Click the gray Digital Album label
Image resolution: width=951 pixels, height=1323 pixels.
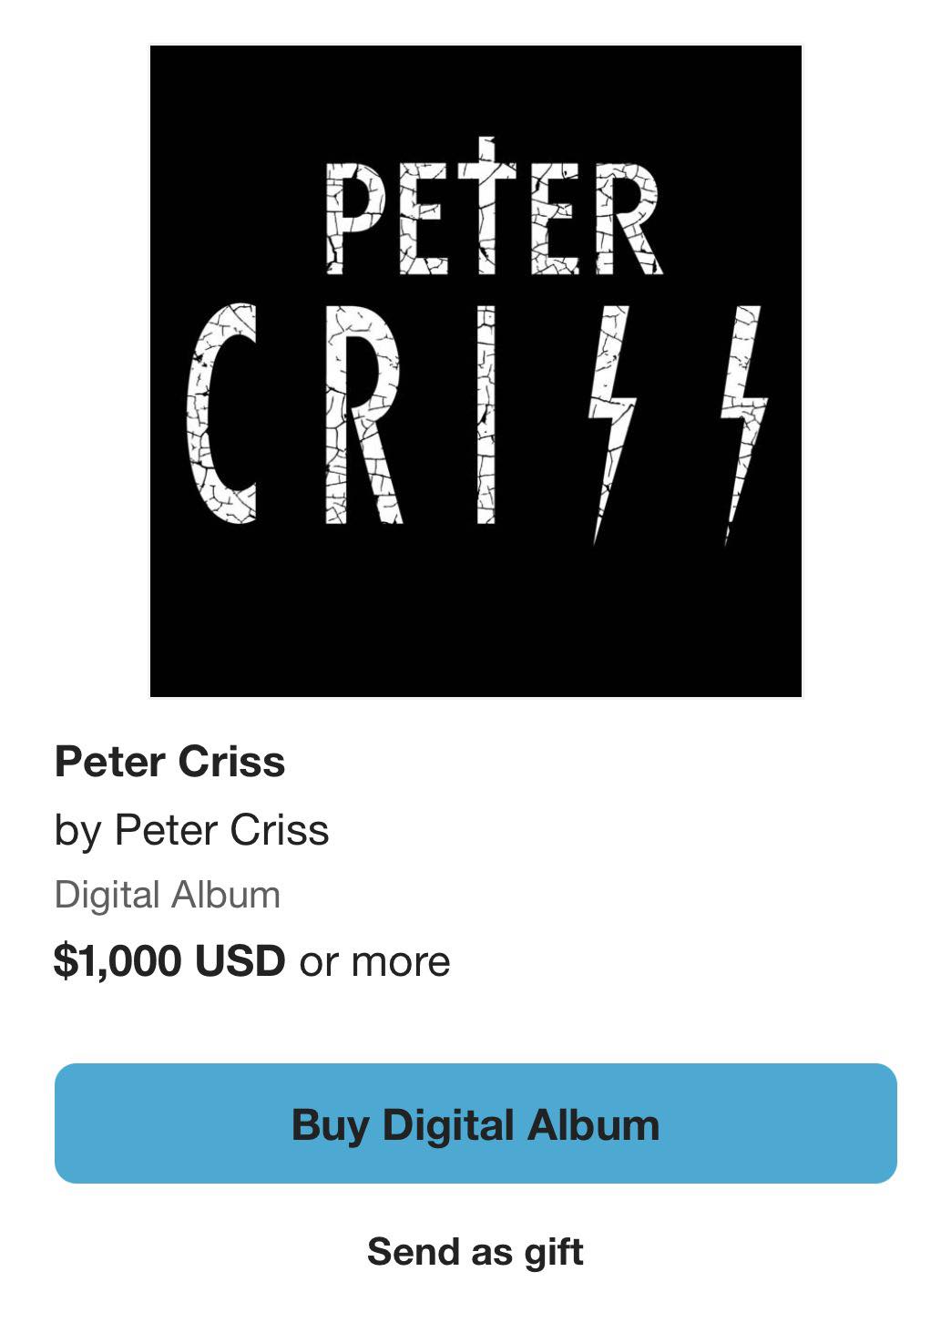168,895
